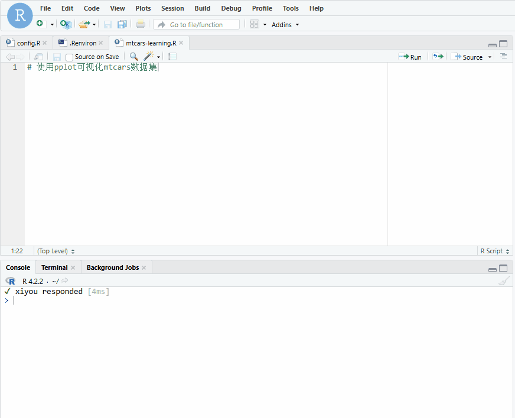This screenshot has height=418, width=515.
Task: Open a new file with the New File icon
Action: click(39, 24)
